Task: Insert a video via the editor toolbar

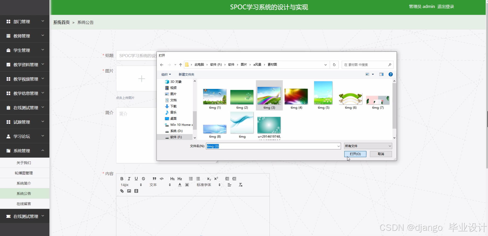Action: [x=136, y=191]
